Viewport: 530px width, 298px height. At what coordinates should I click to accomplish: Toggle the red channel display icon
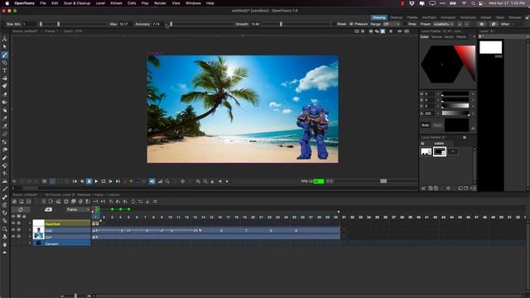[x=125, y=181]
